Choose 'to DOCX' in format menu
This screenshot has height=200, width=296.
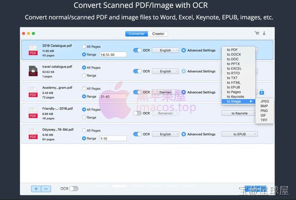click(x=238, y=54)
